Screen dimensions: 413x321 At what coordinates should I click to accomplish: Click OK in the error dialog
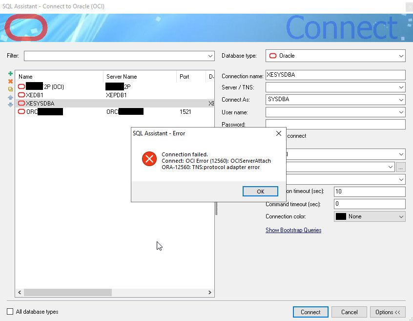pos(260,192)
